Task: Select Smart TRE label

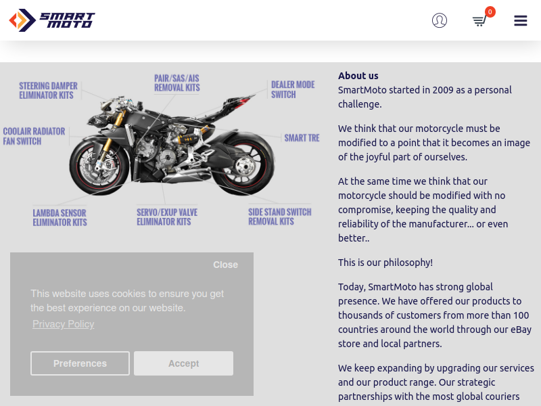Action: pyautogui.click(x=302, y=138)
